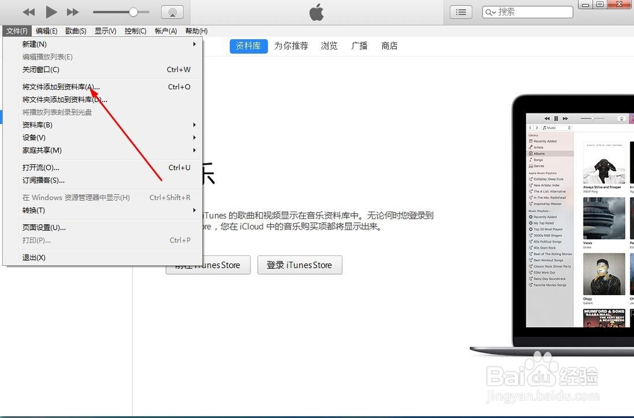The width and height of the screenshot is (634, 418).
Task: Switch to the 资料库 tab
Action: [x=249, y=46]
